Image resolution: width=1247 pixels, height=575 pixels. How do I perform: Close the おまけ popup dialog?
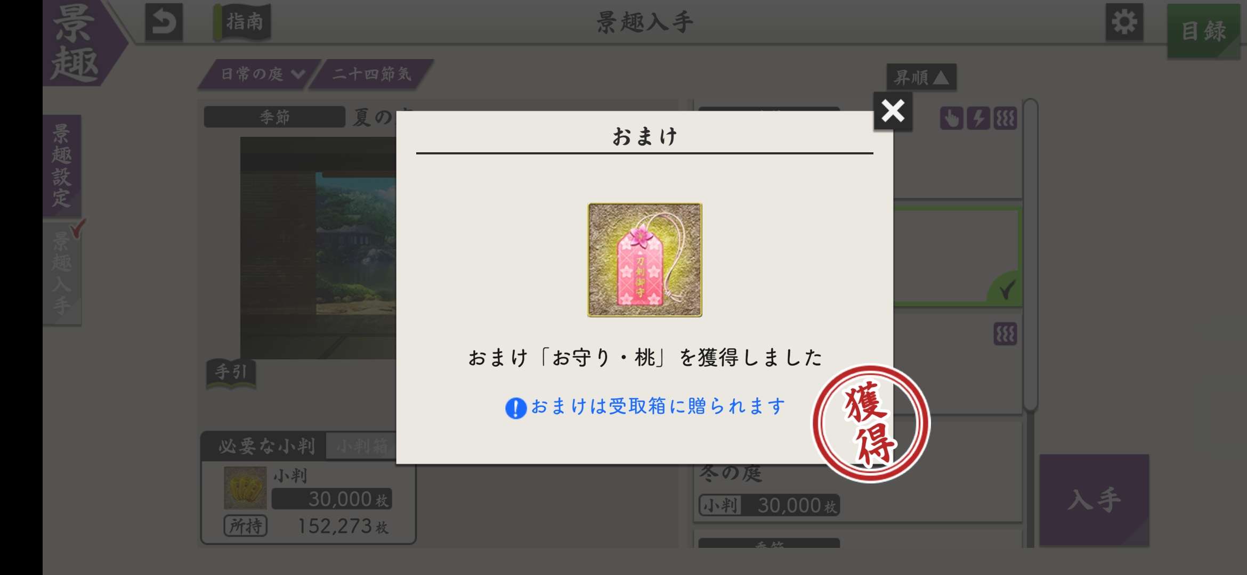[893, 111]
